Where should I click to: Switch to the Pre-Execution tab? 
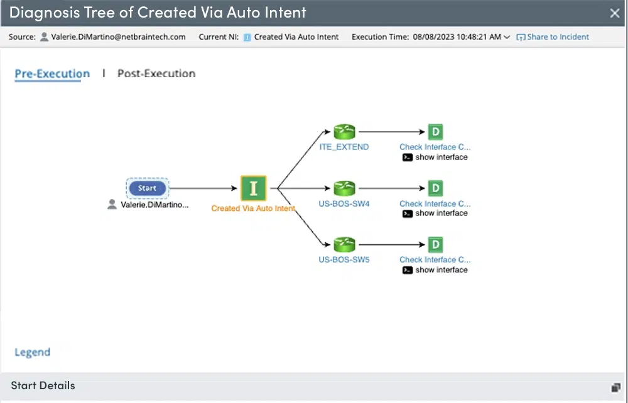coord(52,73)
